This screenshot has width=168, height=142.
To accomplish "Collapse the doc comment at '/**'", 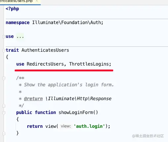I will click(x=4, y=78).
